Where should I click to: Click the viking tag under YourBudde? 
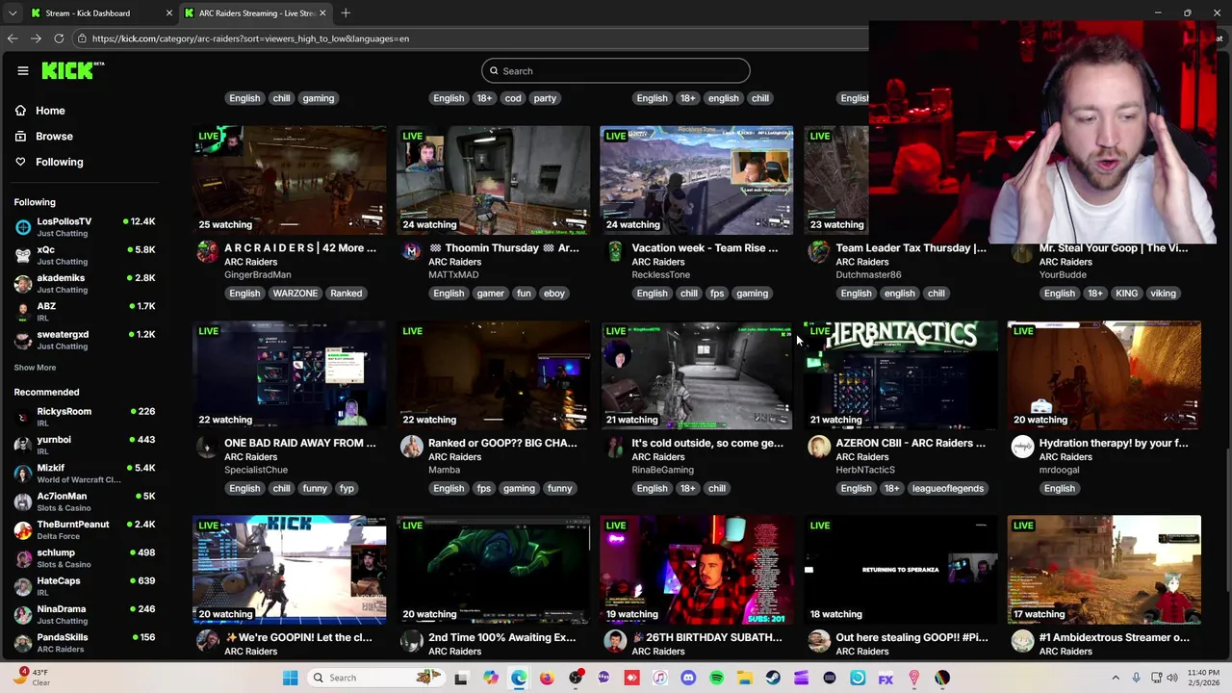pyautogui.click(x=1163, y=294)
